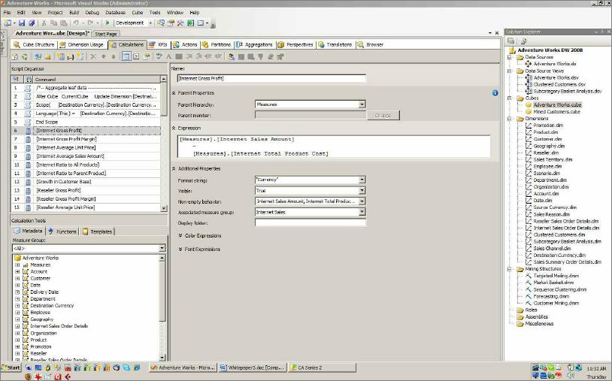Click the KPIs tab icon
Viewport: 612px width, 381px height.
point(152,45)
